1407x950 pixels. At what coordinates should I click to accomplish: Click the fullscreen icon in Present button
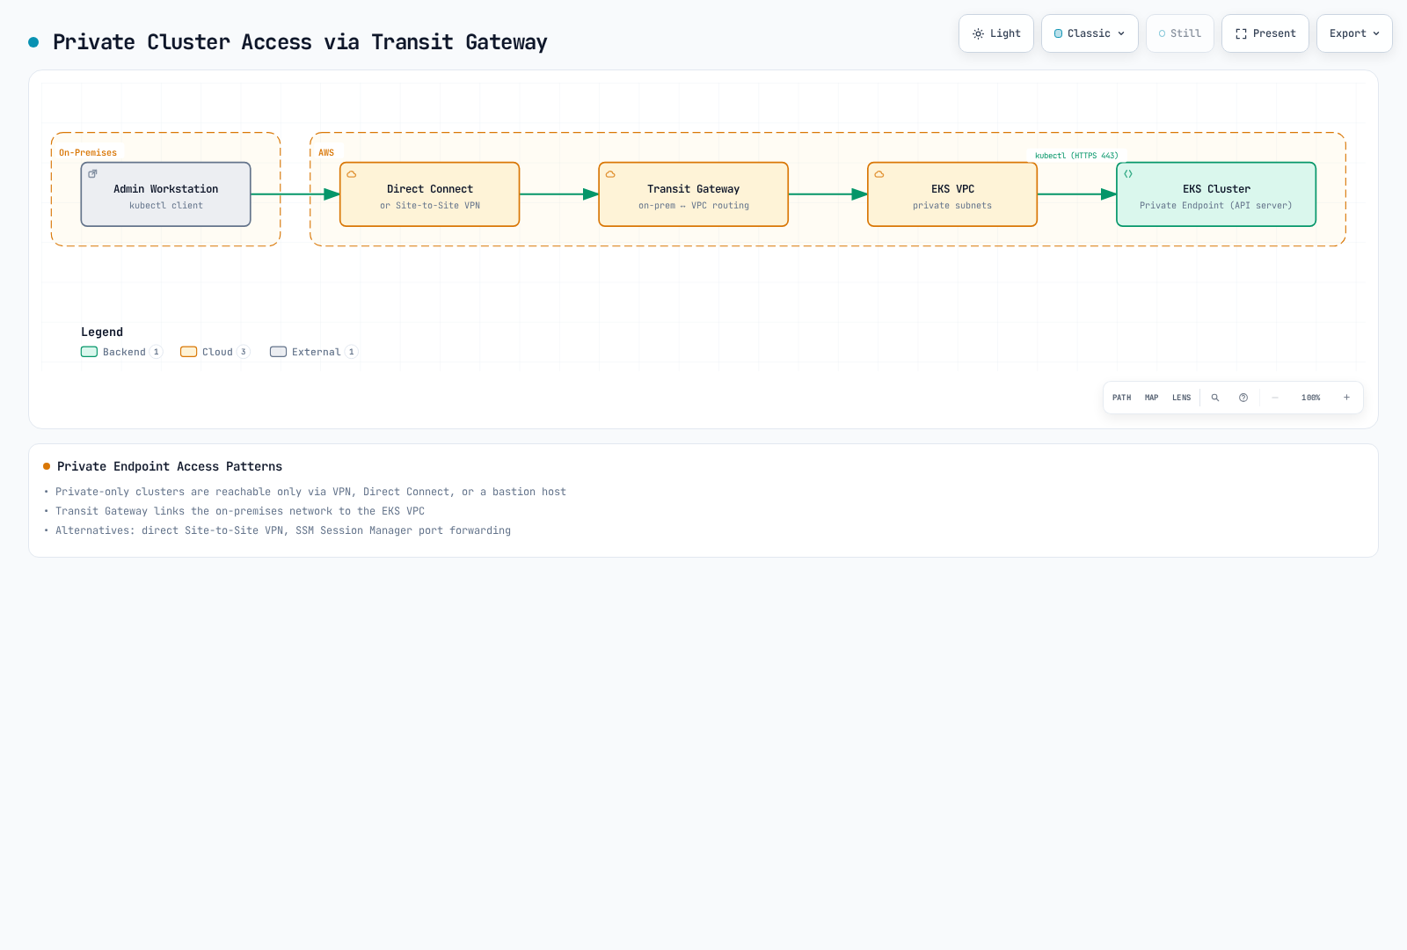(x=1241, y=33)
